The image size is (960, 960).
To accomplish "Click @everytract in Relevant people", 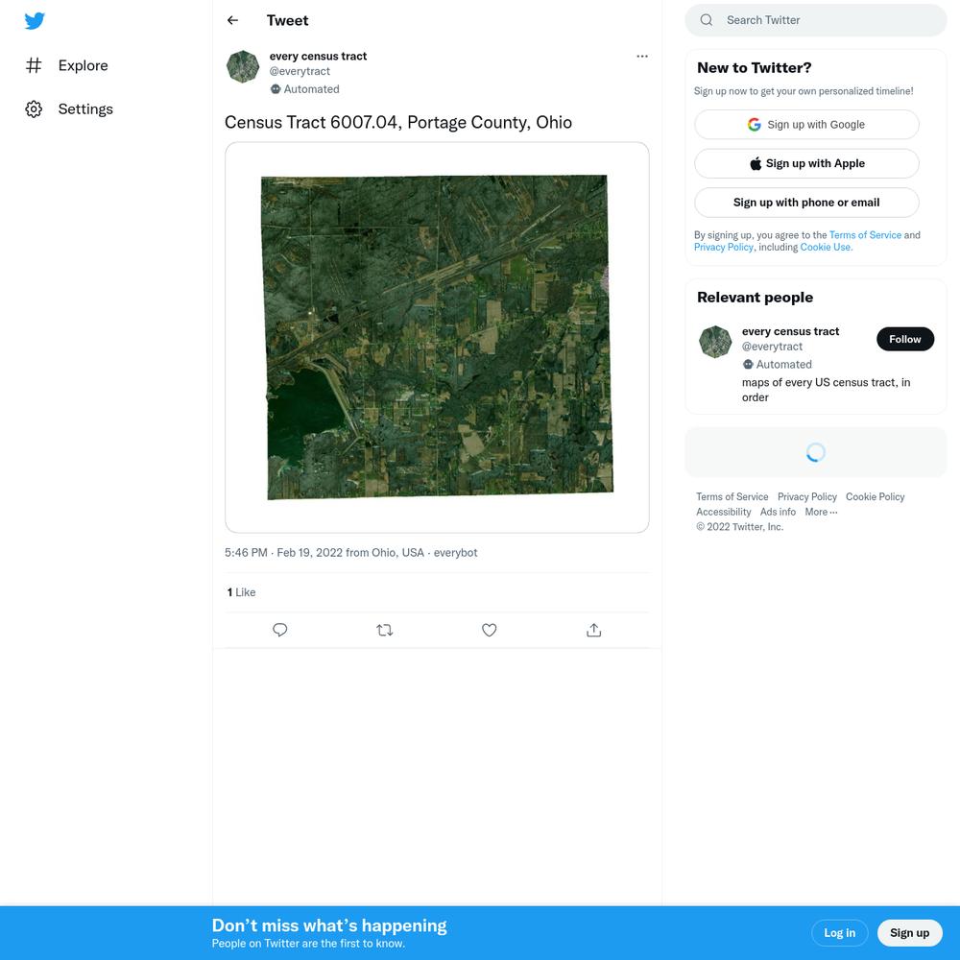I will [x=772, y=347].
